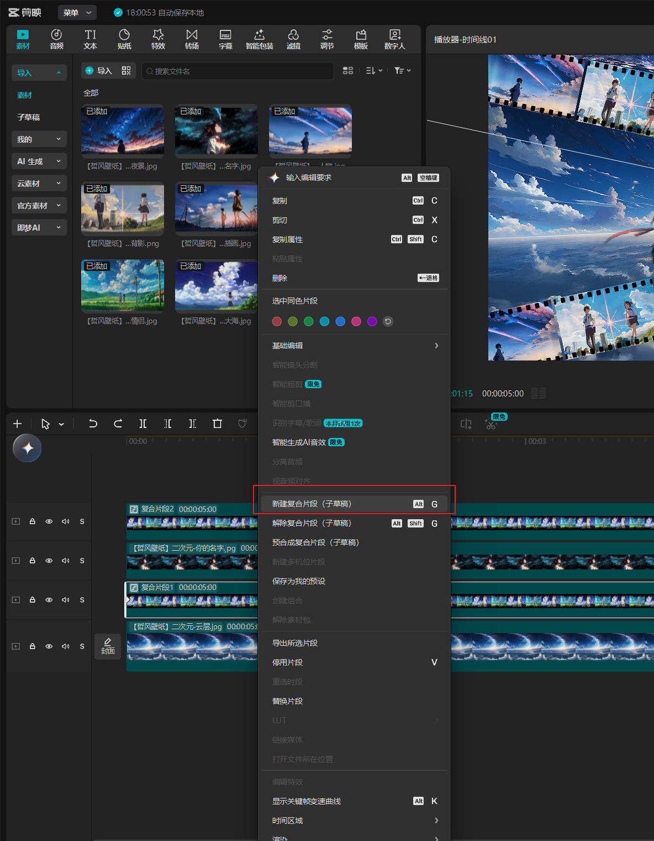
Task: Click the 搜索文件名 search field
Action: 238,71
